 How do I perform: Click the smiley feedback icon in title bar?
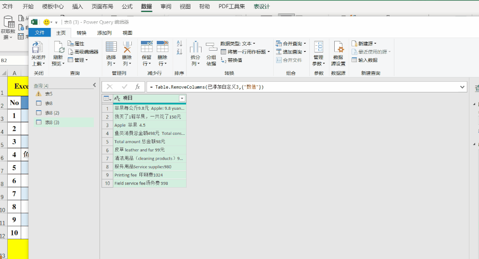coord(47,22)
